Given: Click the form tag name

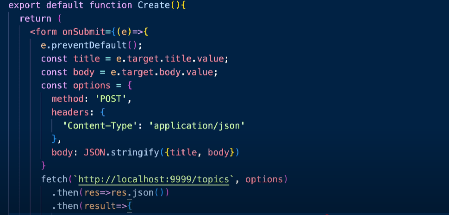Looking at the screenshot, I should pyautogui.click(x=46, y=32).
